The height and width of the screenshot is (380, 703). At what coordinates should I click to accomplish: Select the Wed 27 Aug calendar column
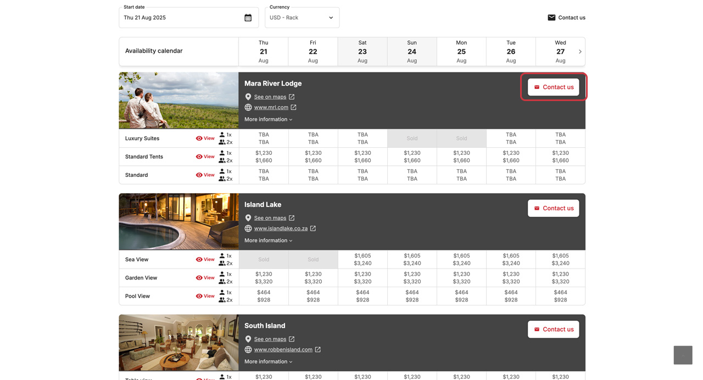pos(560,52)
